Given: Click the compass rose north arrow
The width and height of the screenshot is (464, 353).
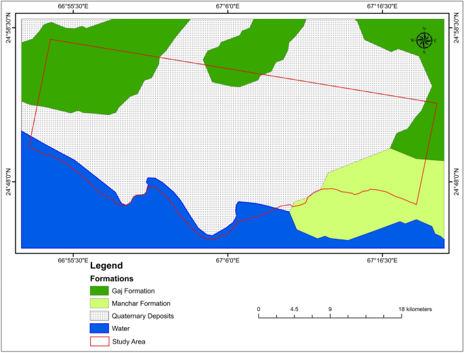Looking at the screenshot, I should (x=424, y=41).
